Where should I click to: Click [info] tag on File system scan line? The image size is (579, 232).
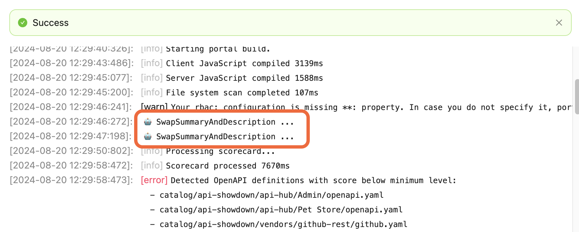152,92
